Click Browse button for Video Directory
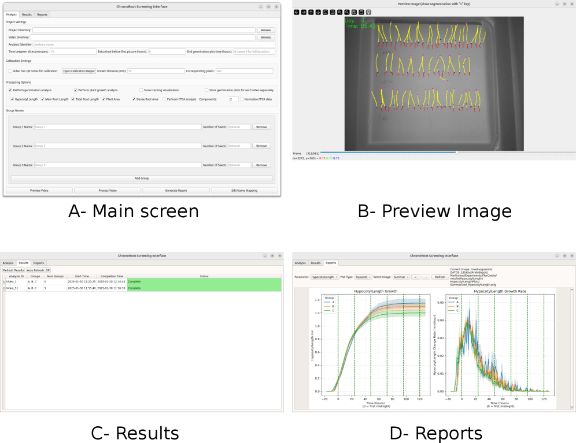The width and height of the screenshot is (576, 443). coord(266,38)
